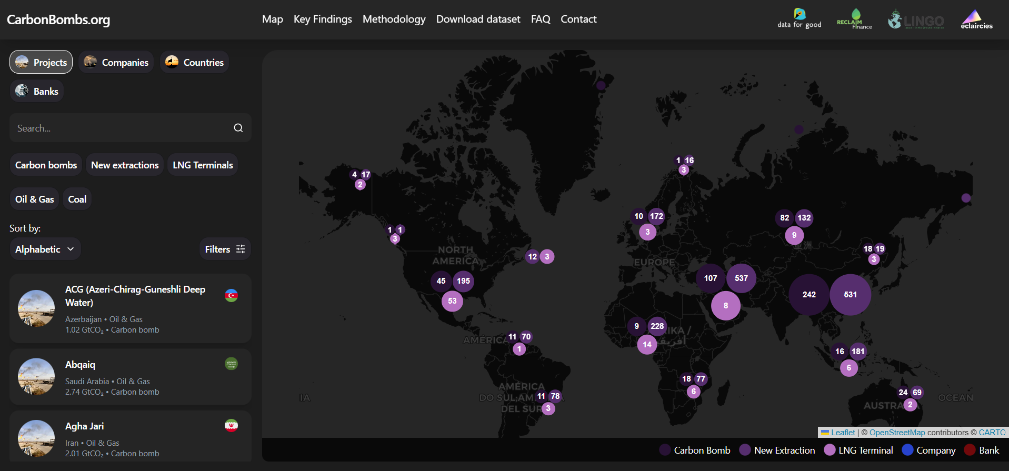
Task: Switch to the Companies tab
Action: pyautogui.click(x=116, y=62)
